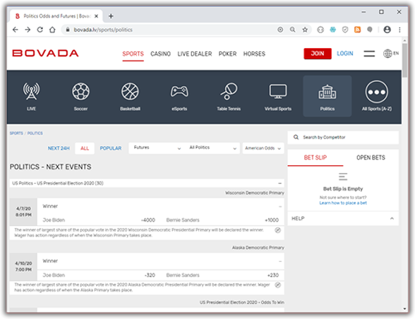Collapse the Alaska Winner market
This screenshot has width=415, height=319.
280,261
